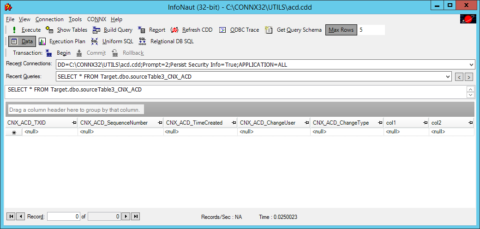The image size is (480, 229).
Task: Open the CONNX menu
Action: pyautogui.click(x=96, y=19)
